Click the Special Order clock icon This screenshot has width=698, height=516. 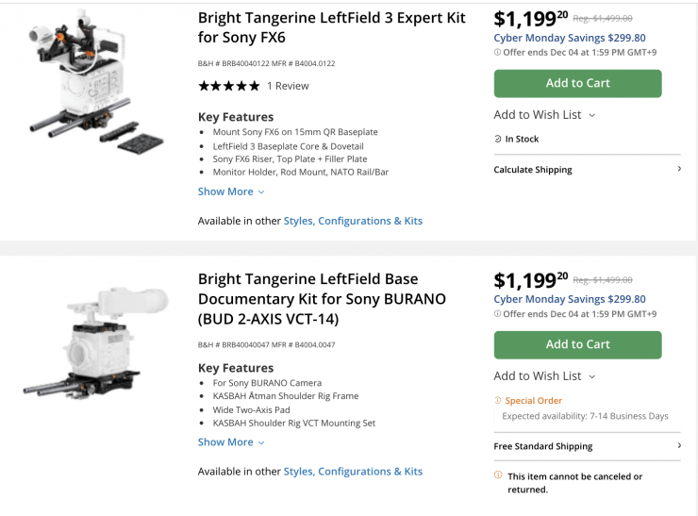(x=498, y=401)
